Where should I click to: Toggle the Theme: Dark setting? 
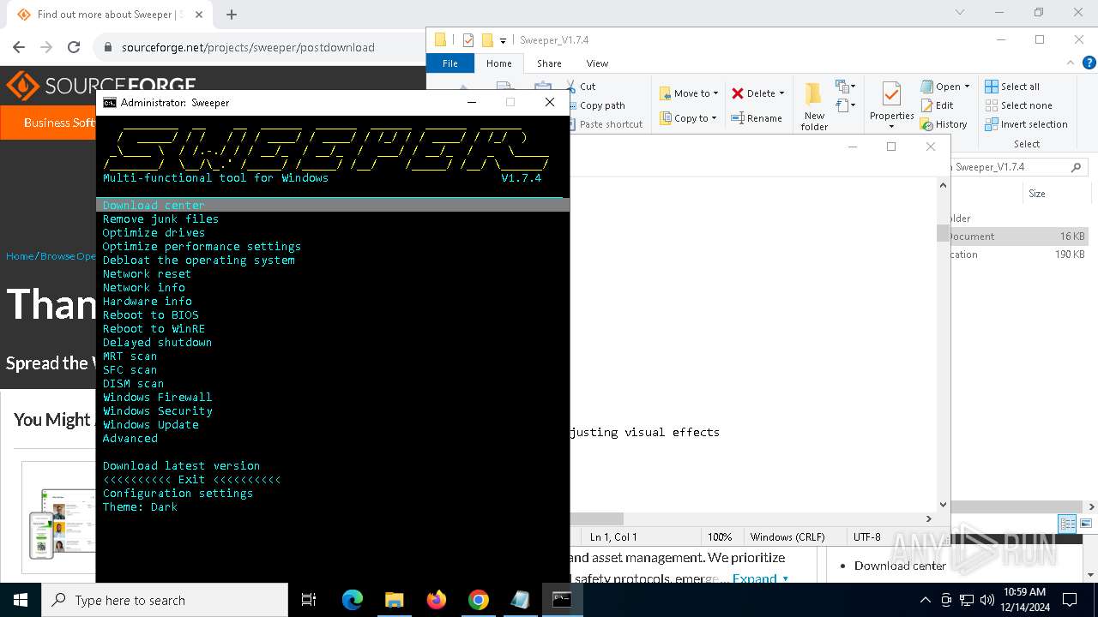[x=140, y=507]
